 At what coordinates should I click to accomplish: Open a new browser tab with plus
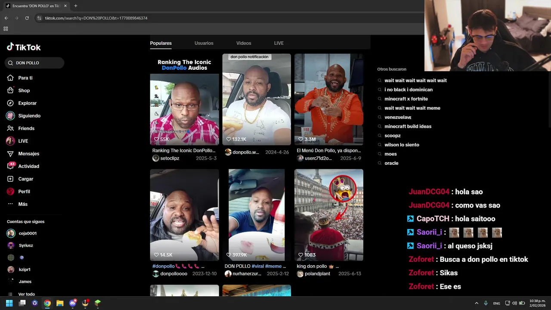tap(76, 6)
